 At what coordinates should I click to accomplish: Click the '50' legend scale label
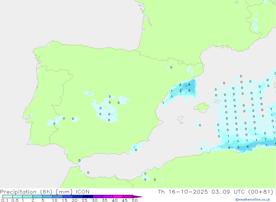pos(135,200)
